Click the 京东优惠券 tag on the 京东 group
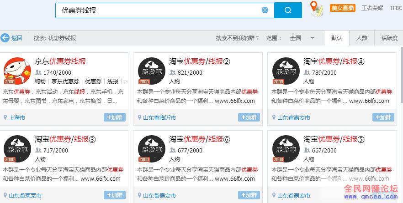The height and width of the screenshot is (203, 403). click(x=65, y=81)
